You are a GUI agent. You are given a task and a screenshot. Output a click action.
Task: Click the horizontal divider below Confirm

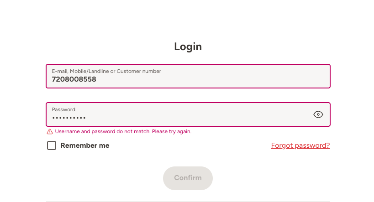tap(188, 201)
